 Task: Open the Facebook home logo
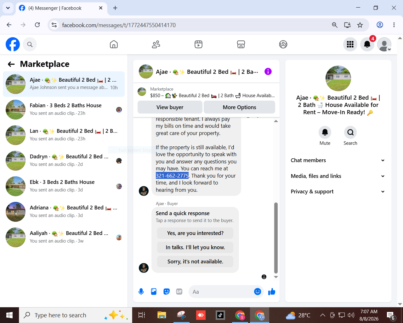tap(13, 44)
